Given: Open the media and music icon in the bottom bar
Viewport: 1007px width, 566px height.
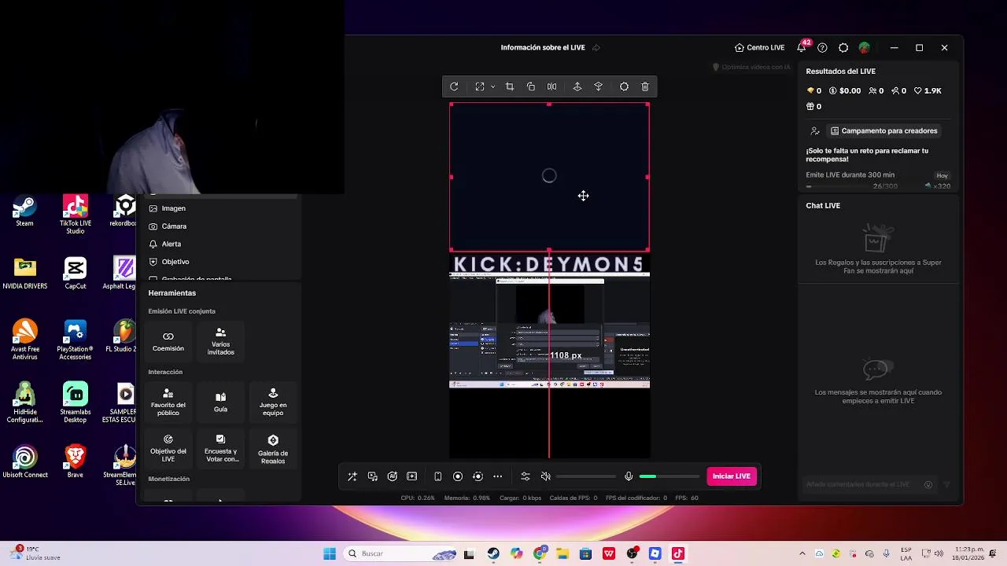Looking at the screenshot, I should tap(373, 476).
